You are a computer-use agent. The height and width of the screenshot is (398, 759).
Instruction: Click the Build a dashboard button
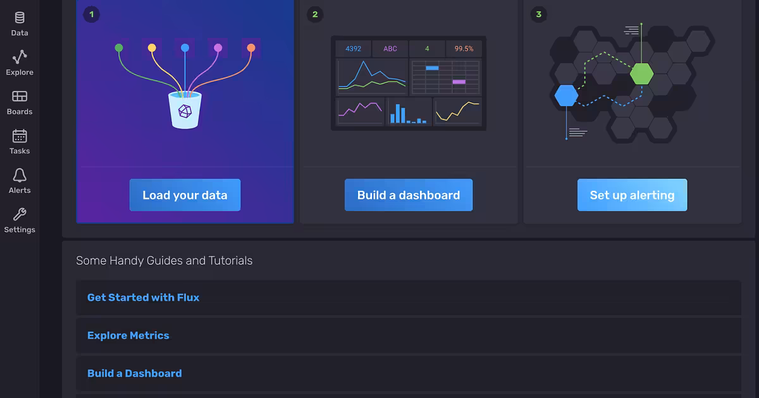(x=409, y=195)
